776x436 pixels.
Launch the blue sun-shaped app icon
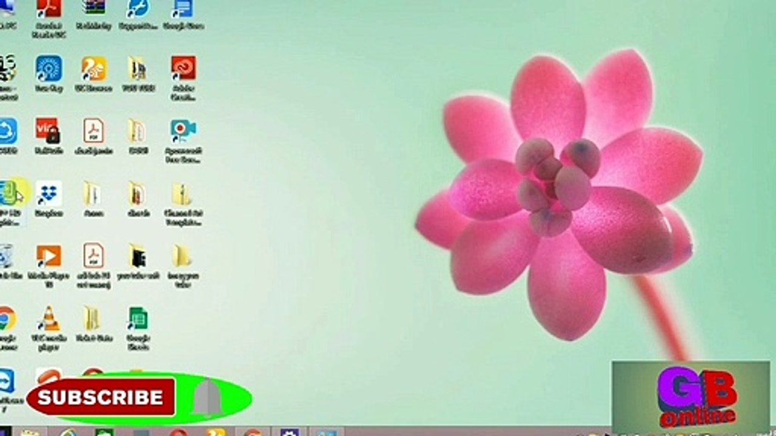click(48, 68)
